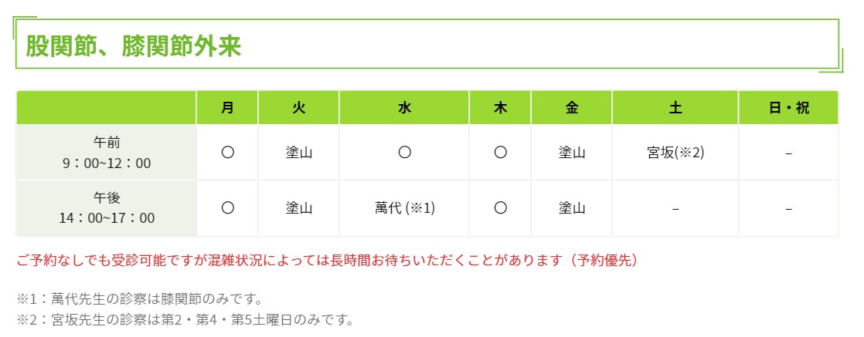Select the 水 column header
Screen dimensions: 864x337
[404, 109]
